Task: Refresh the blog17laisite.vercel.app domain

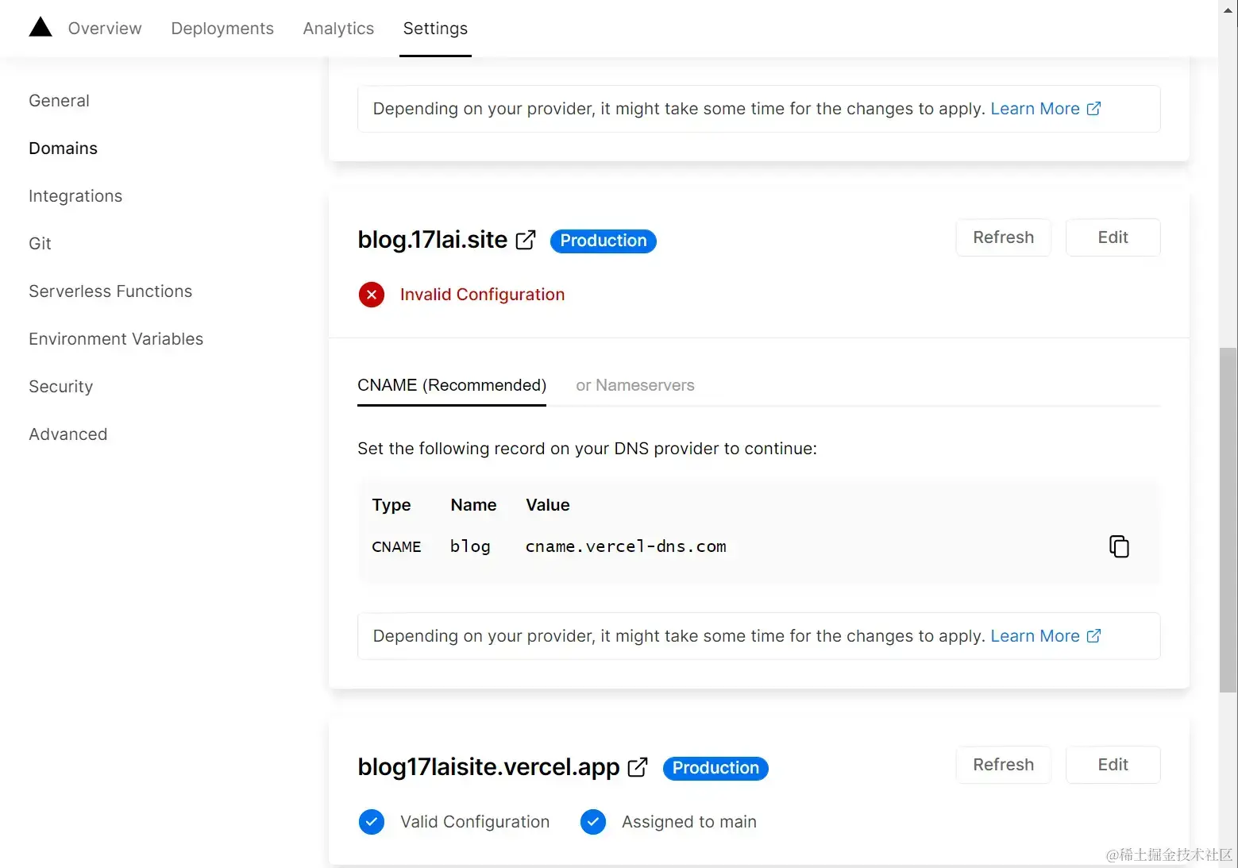Action: [x=1004, y=765]
